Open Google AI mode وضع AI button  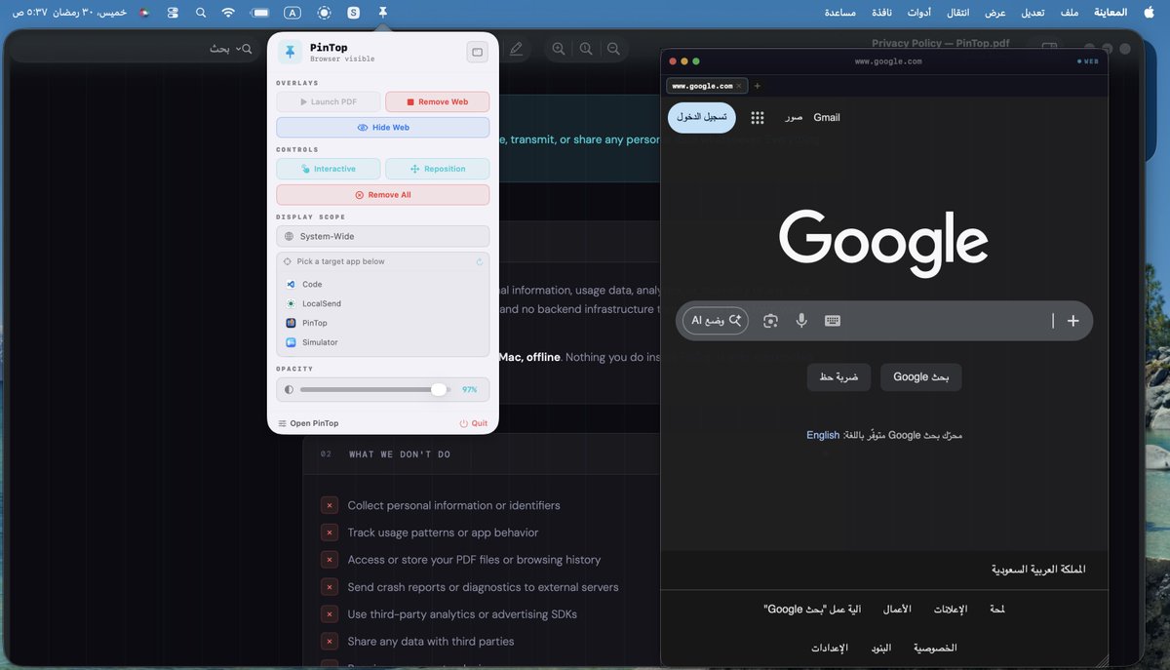click(716, 321)
